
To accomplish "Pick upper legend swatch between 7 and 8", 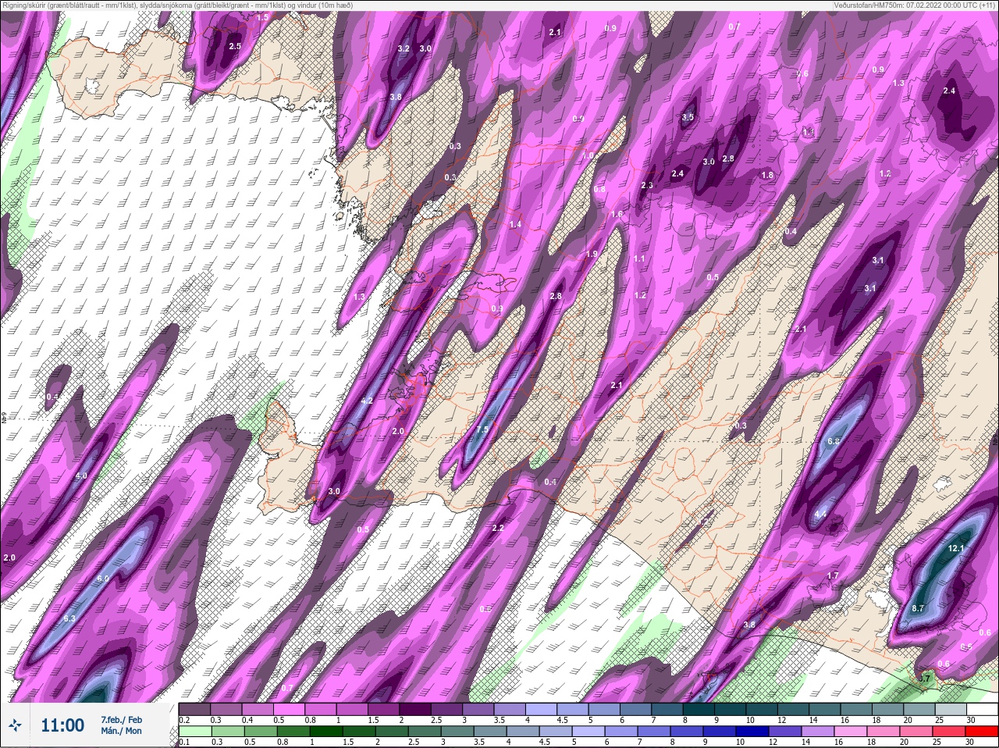I will point(668,709).
